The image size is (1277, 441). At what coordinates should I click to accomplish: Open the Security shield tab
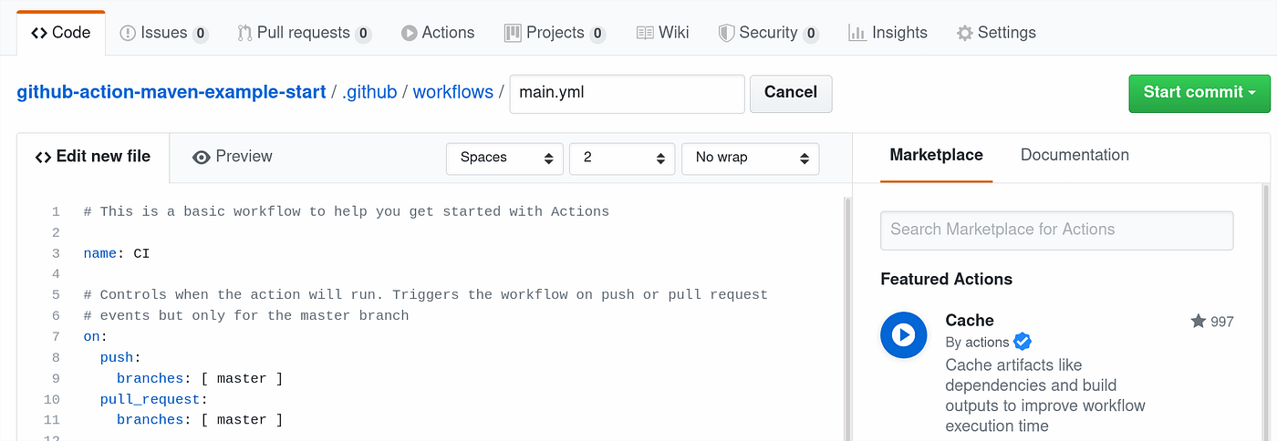click(767, 33)
